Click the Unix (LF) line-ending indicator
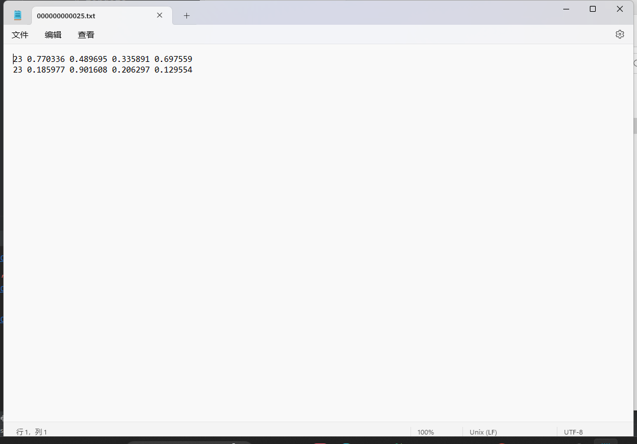The height and width of the screenshot is (444, 637). [482, 432]
